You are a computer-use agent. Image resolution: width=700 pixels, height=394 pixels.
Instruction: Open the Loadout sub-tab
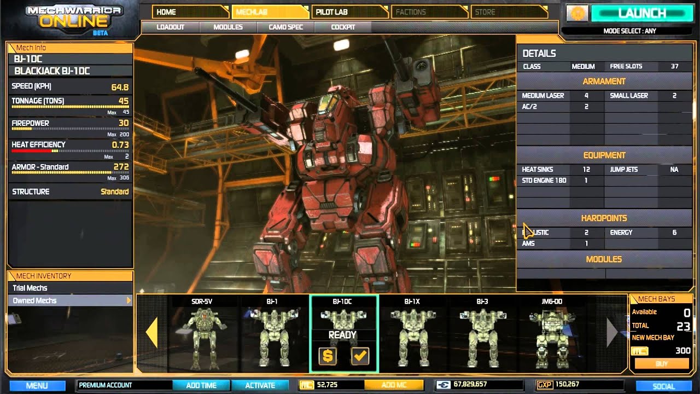coord(170,27)
